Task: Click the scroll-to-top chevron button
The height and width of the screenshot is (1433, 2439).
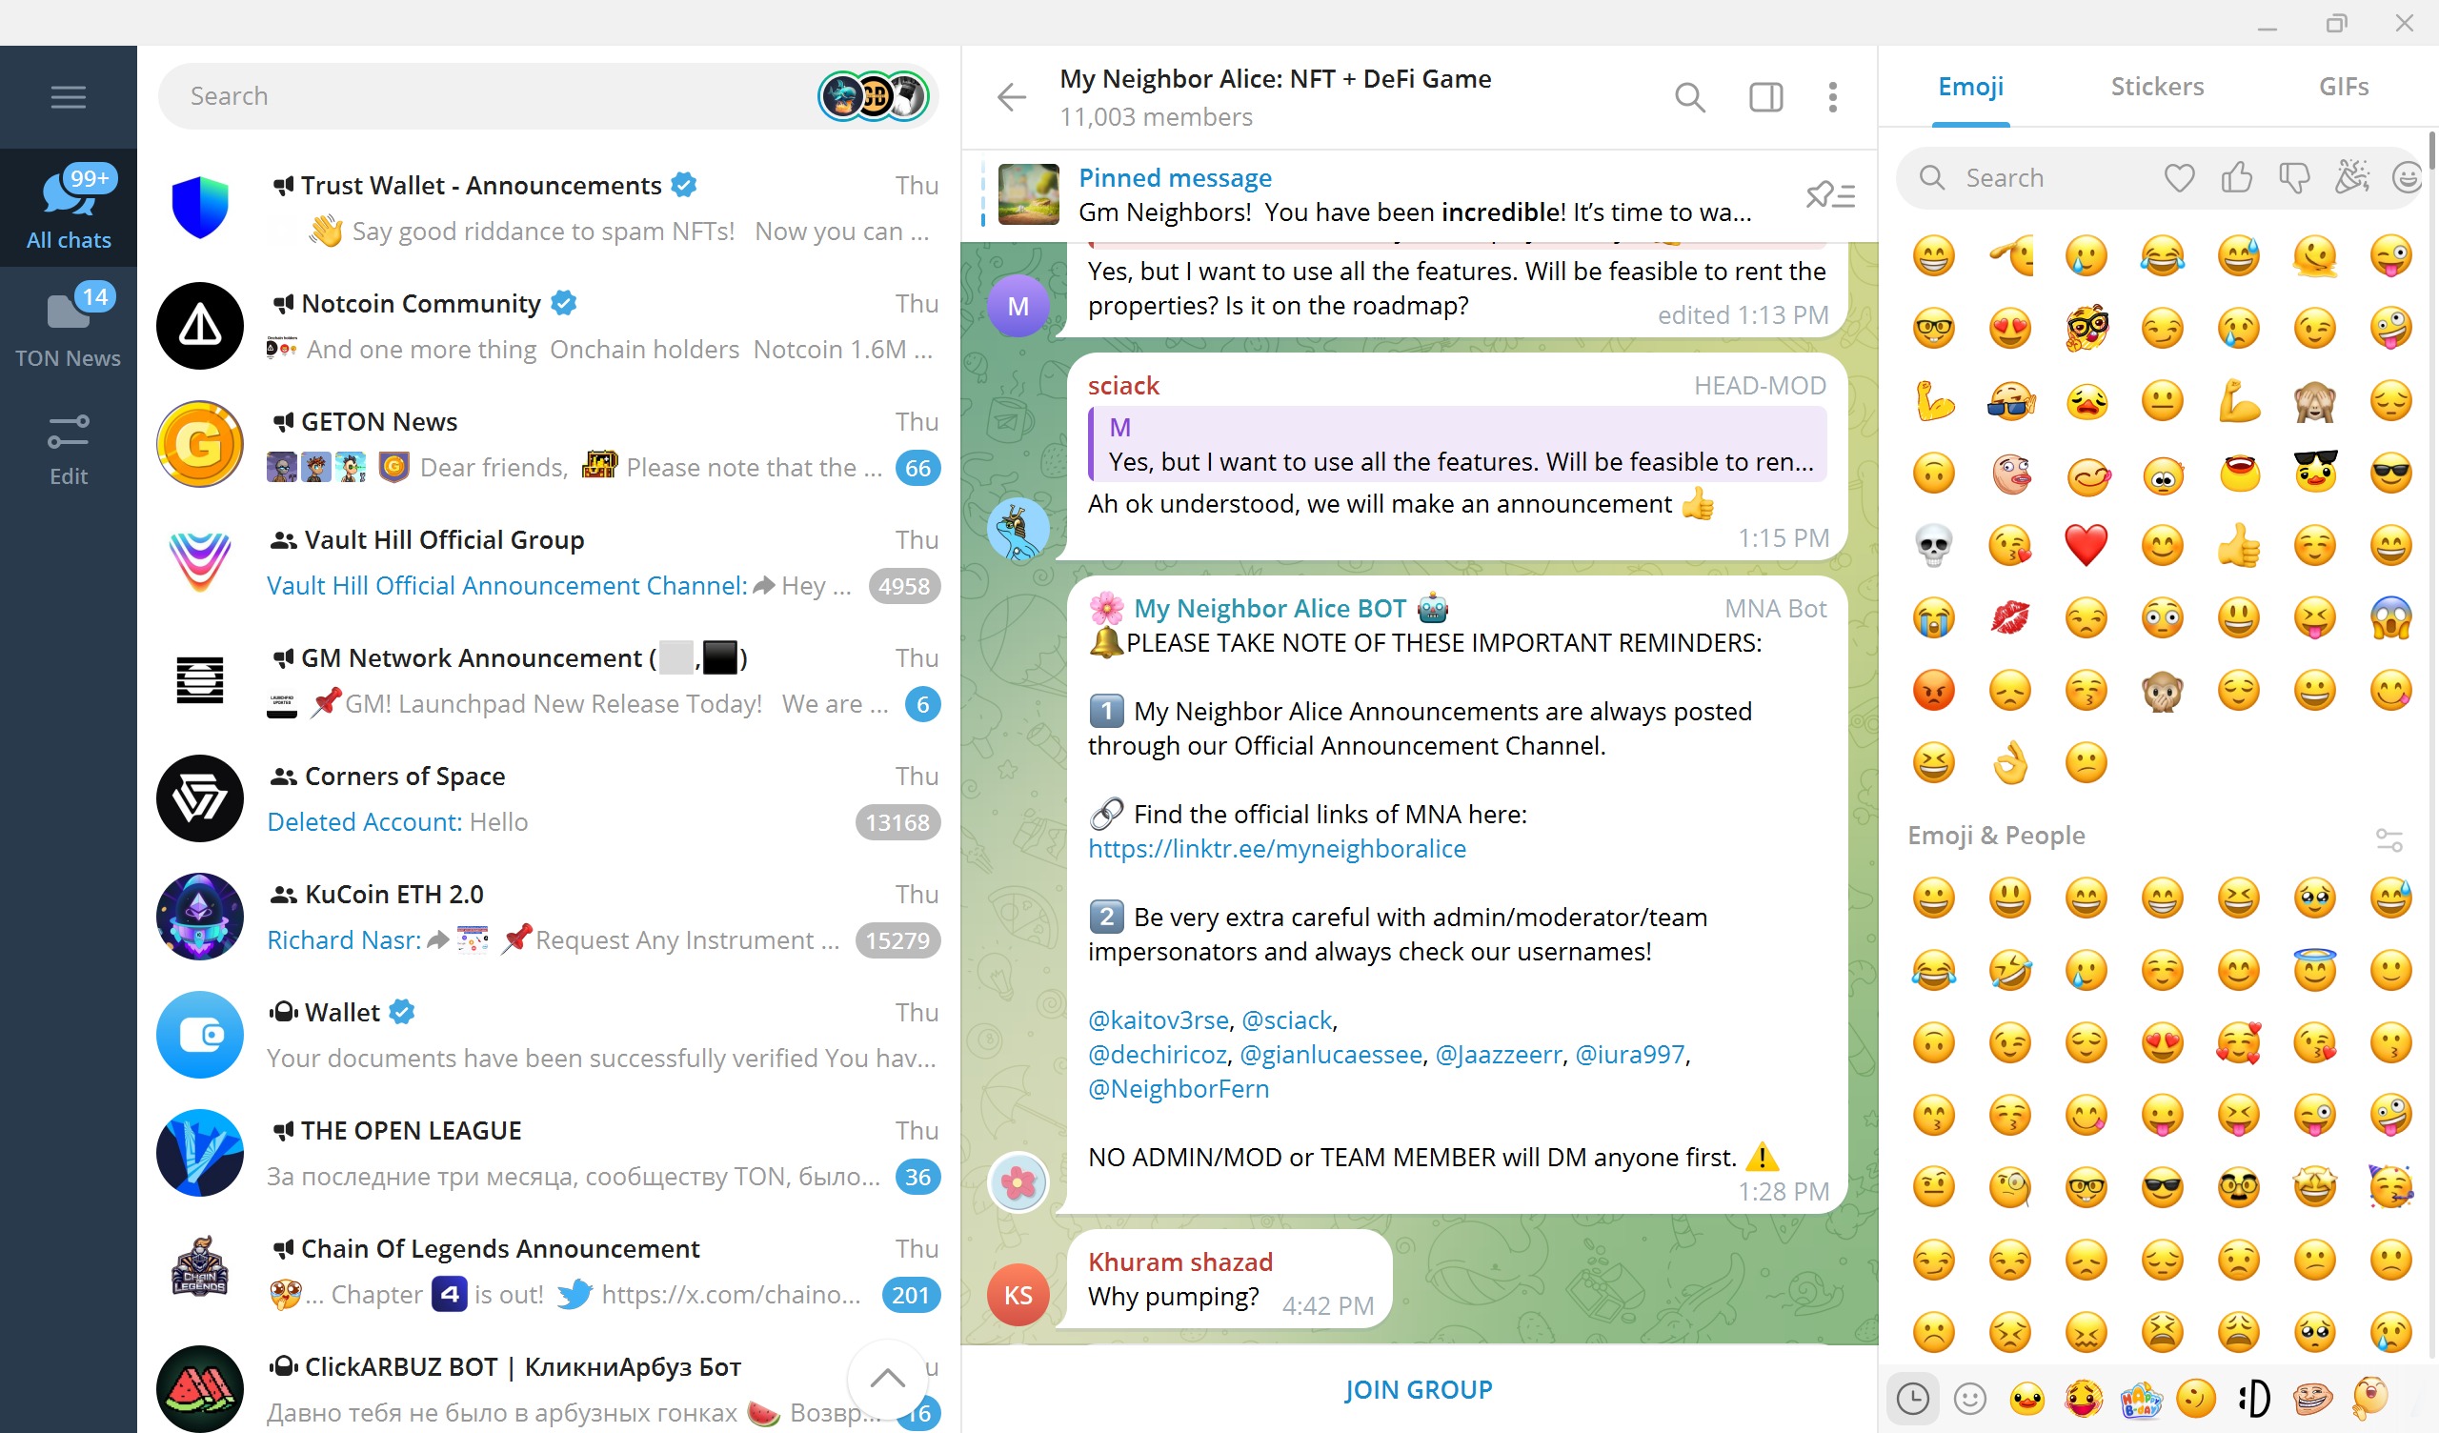Action: [x=887, y=1378]
